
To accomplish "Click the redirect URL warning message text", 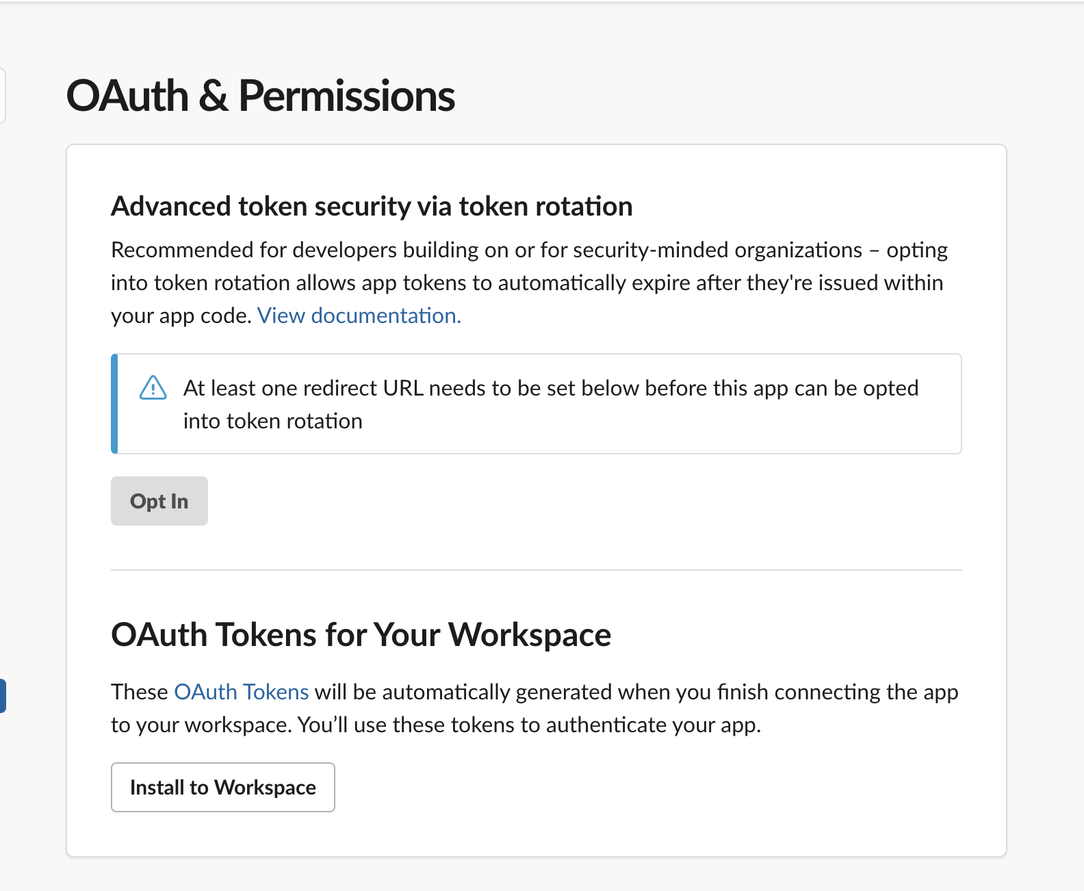I will 550,388.
